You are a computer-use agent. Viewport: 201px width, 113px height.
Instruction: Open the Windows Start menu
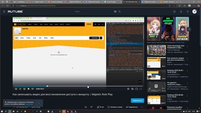2,111
